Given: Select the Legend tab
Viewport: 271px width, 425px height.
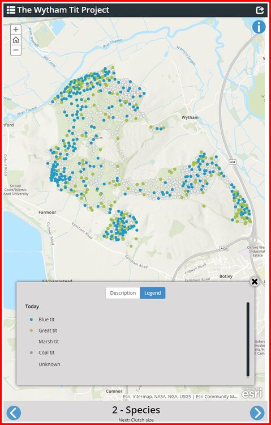Looking at the screenshot, I should point(152,293).
